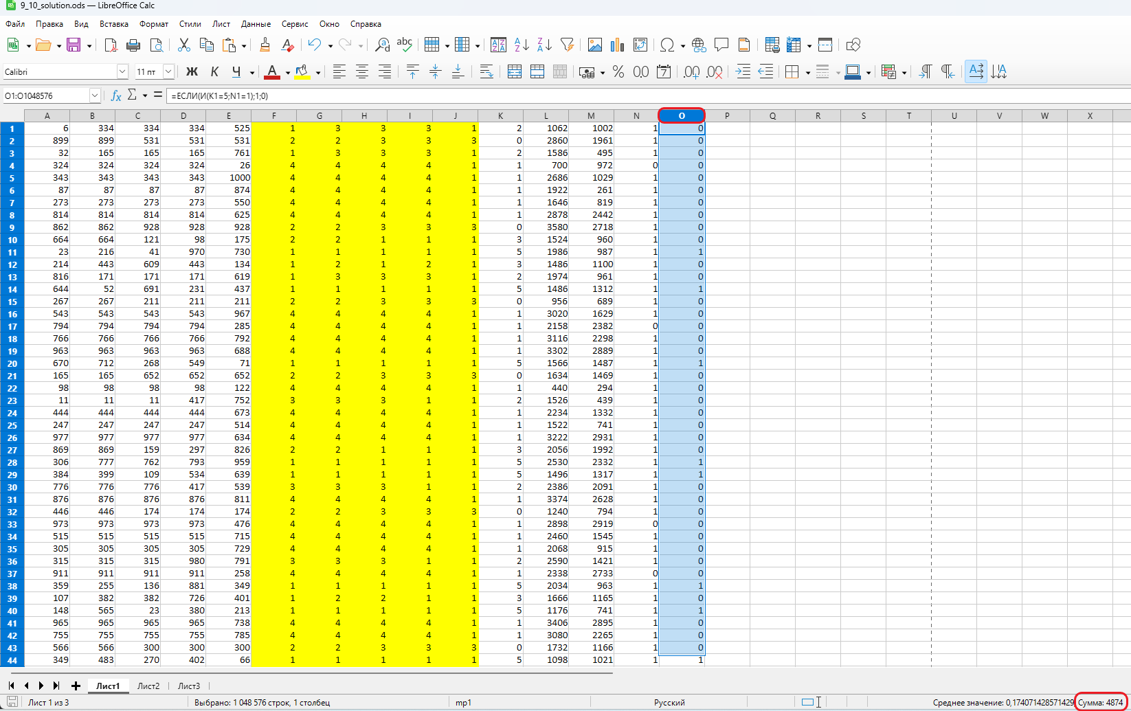The width and height of the screenshot is (1131, 711).
Task: Click the Save document icon
Action: pyautogui.click(x=74, y=45)
